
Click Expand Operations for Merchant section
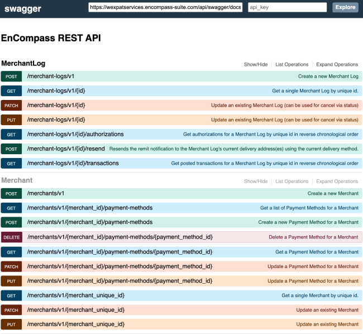337,181
